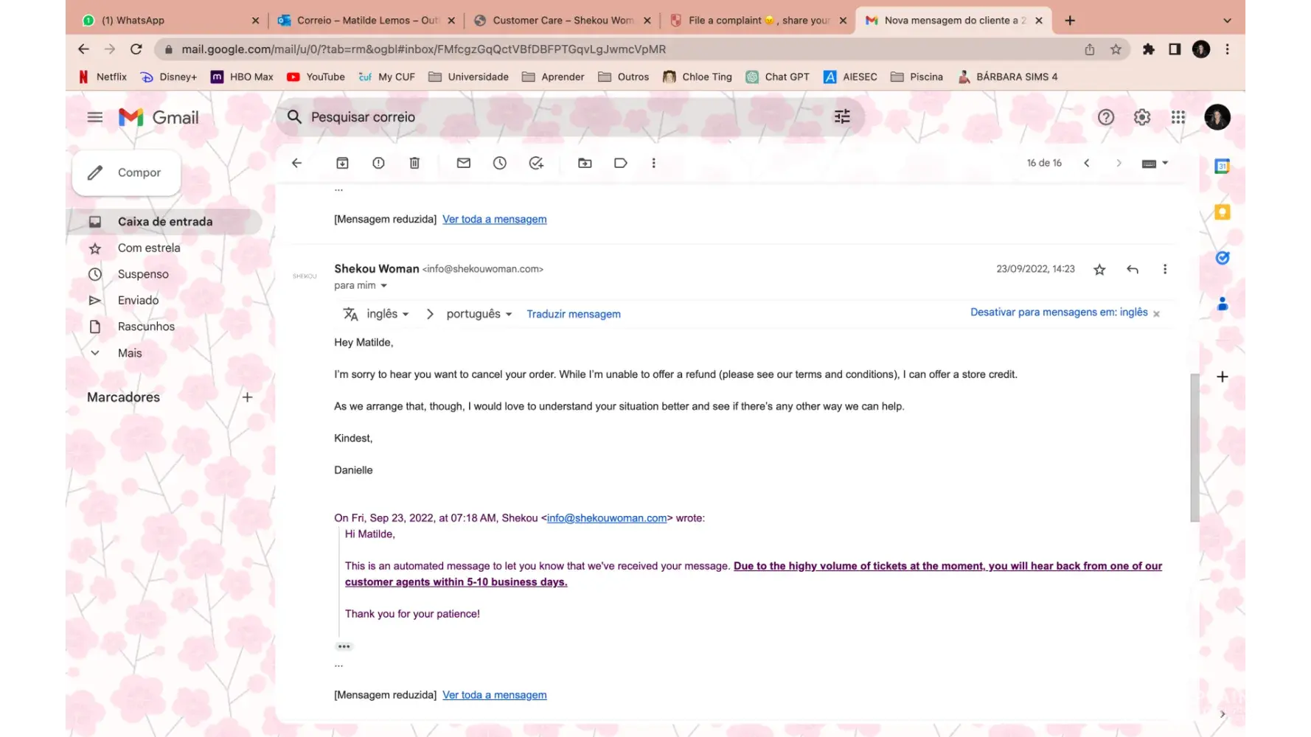
Task: Open Netflix bookmark
Action: click(x=103, y=77)
